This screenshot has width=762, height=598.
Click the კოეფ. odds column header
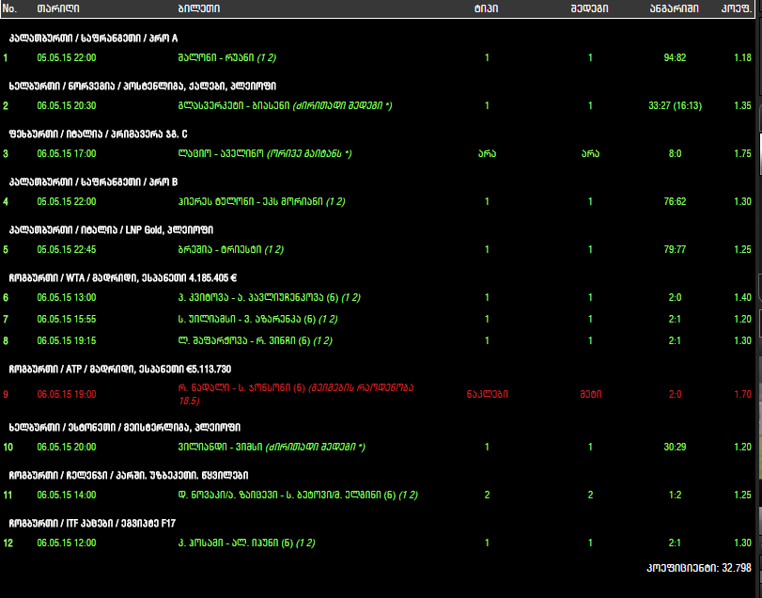click(735, 8)
